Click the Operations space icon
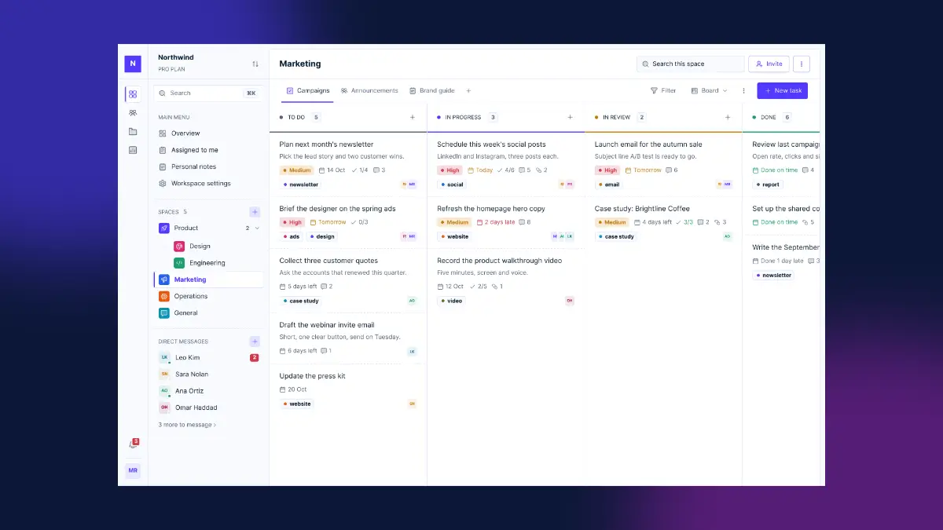The width and height of the screenshot is (943, 530). coord(164,296)
